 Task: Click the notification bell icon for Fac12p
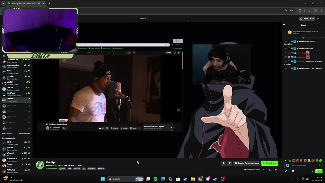point(223,163)
